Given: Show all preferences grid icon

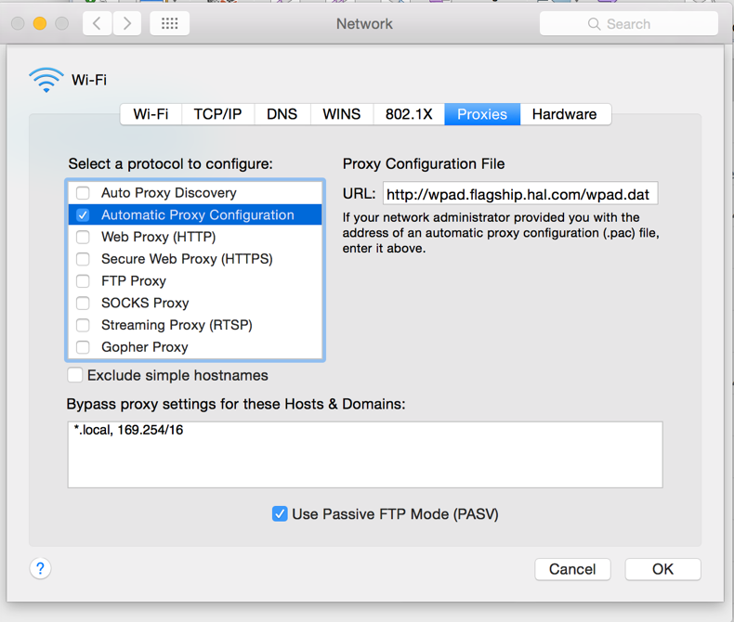Looking at the screenshot, I should pyautogui.click(x=169, y=23).
